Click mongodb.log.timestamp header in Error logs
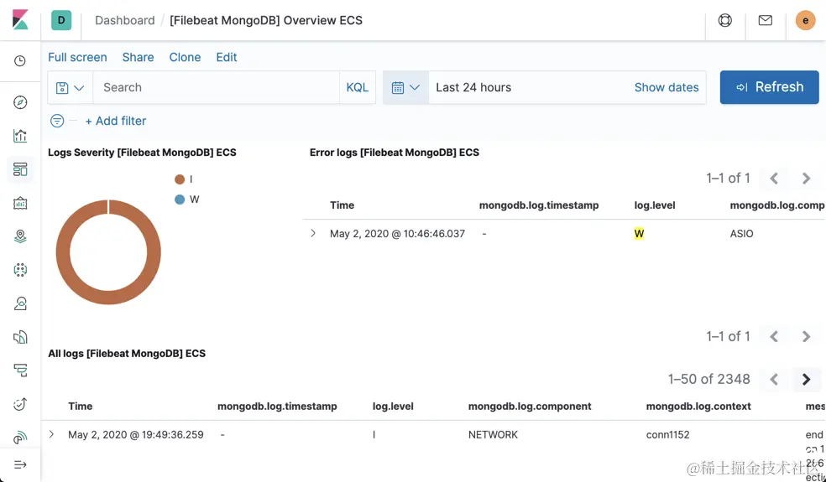Image resolution: width=826 pixels, height=482 pixels. tap(539, 205)
